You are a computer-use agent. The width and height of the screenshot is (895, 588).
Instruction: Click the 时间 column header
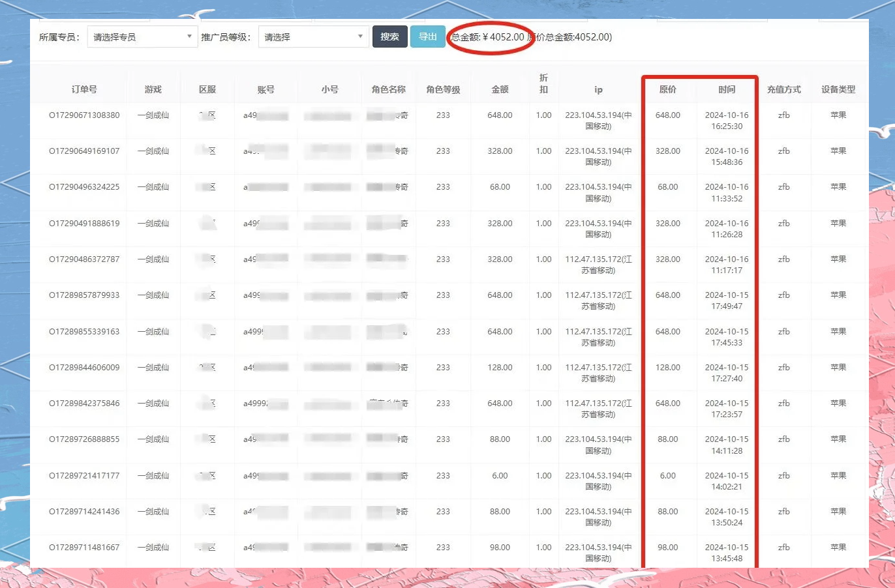[727, 89]
